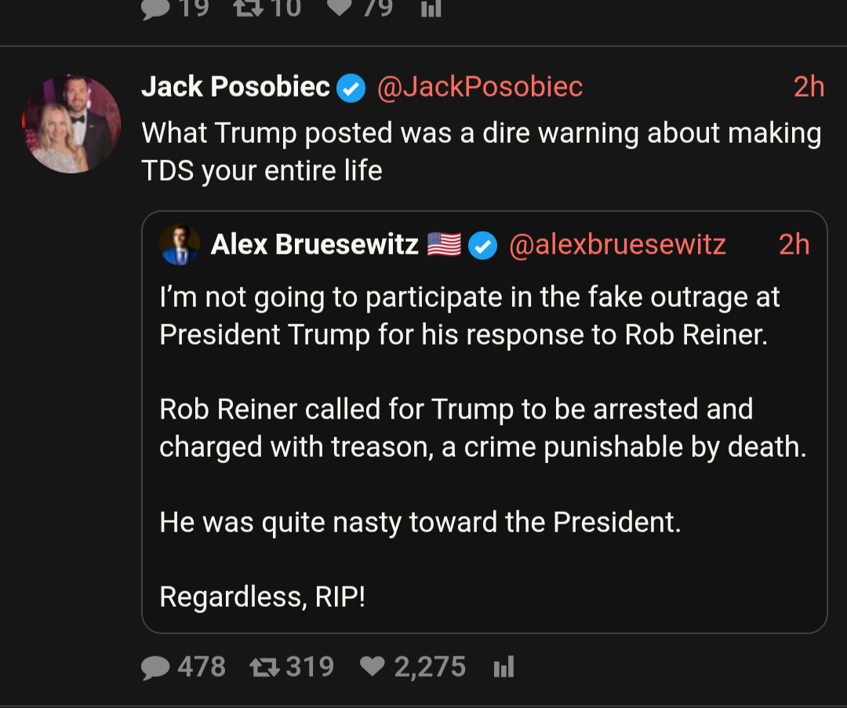Viewport: 847px width, 708px height.
Task: Open analytics bar-chart icon on Posobiec post
Action: tap(503, 667)
